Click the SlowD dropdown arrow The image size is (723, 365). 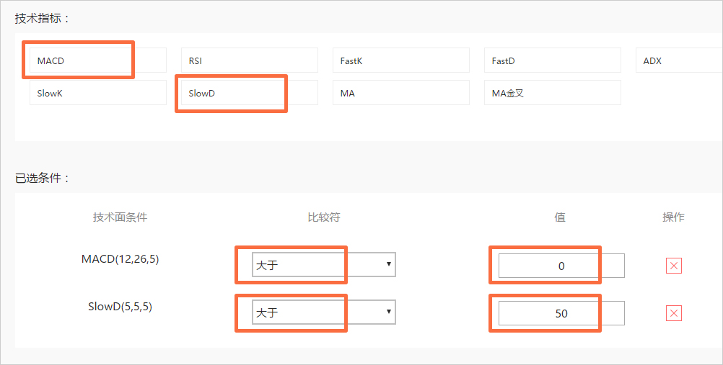[x=389, y=312]
